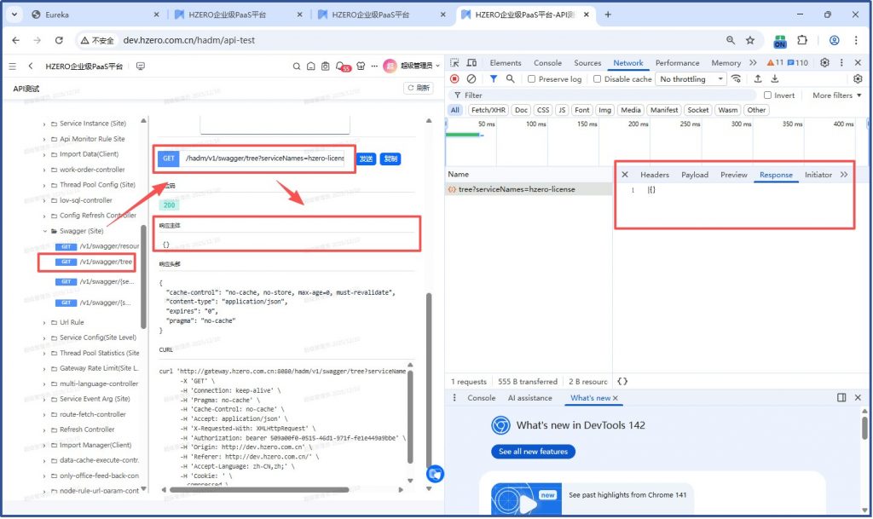Click the request URL input field

tap(264, 159)
